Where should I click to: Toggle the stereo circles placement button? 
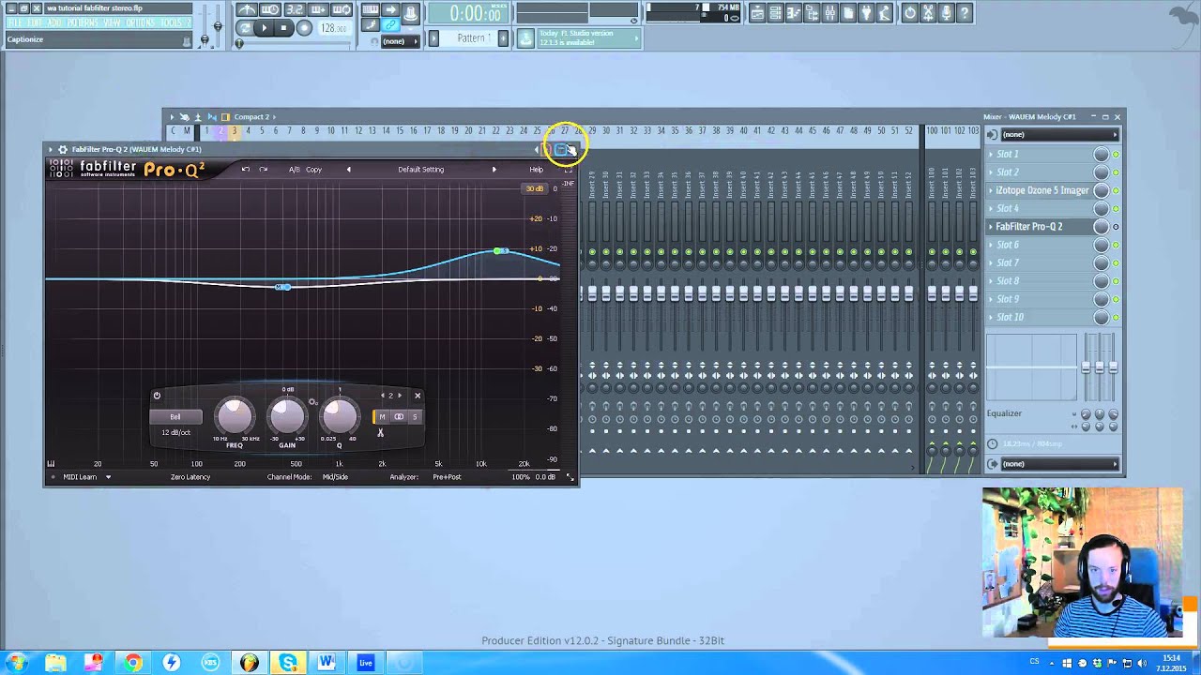tap(399, 417)
